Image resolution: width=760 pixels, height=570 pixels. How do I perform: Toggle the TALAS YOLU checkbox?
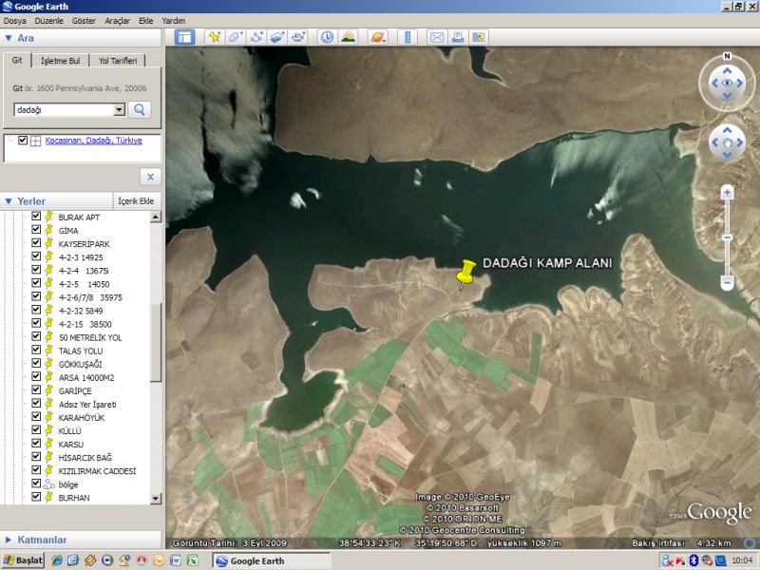pos(36,350)
